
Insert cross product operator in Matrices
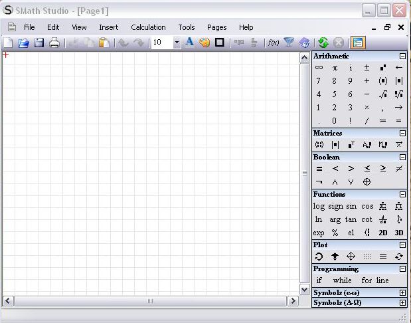click(399, 145)
